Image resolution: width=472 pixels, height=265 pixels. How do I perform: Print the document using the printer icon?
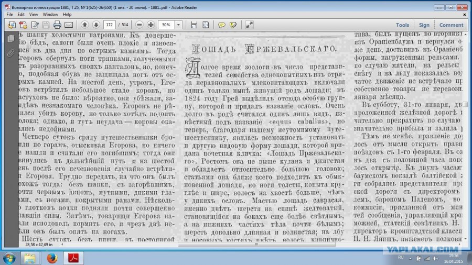pyautogui.click(x=57, y=25)
